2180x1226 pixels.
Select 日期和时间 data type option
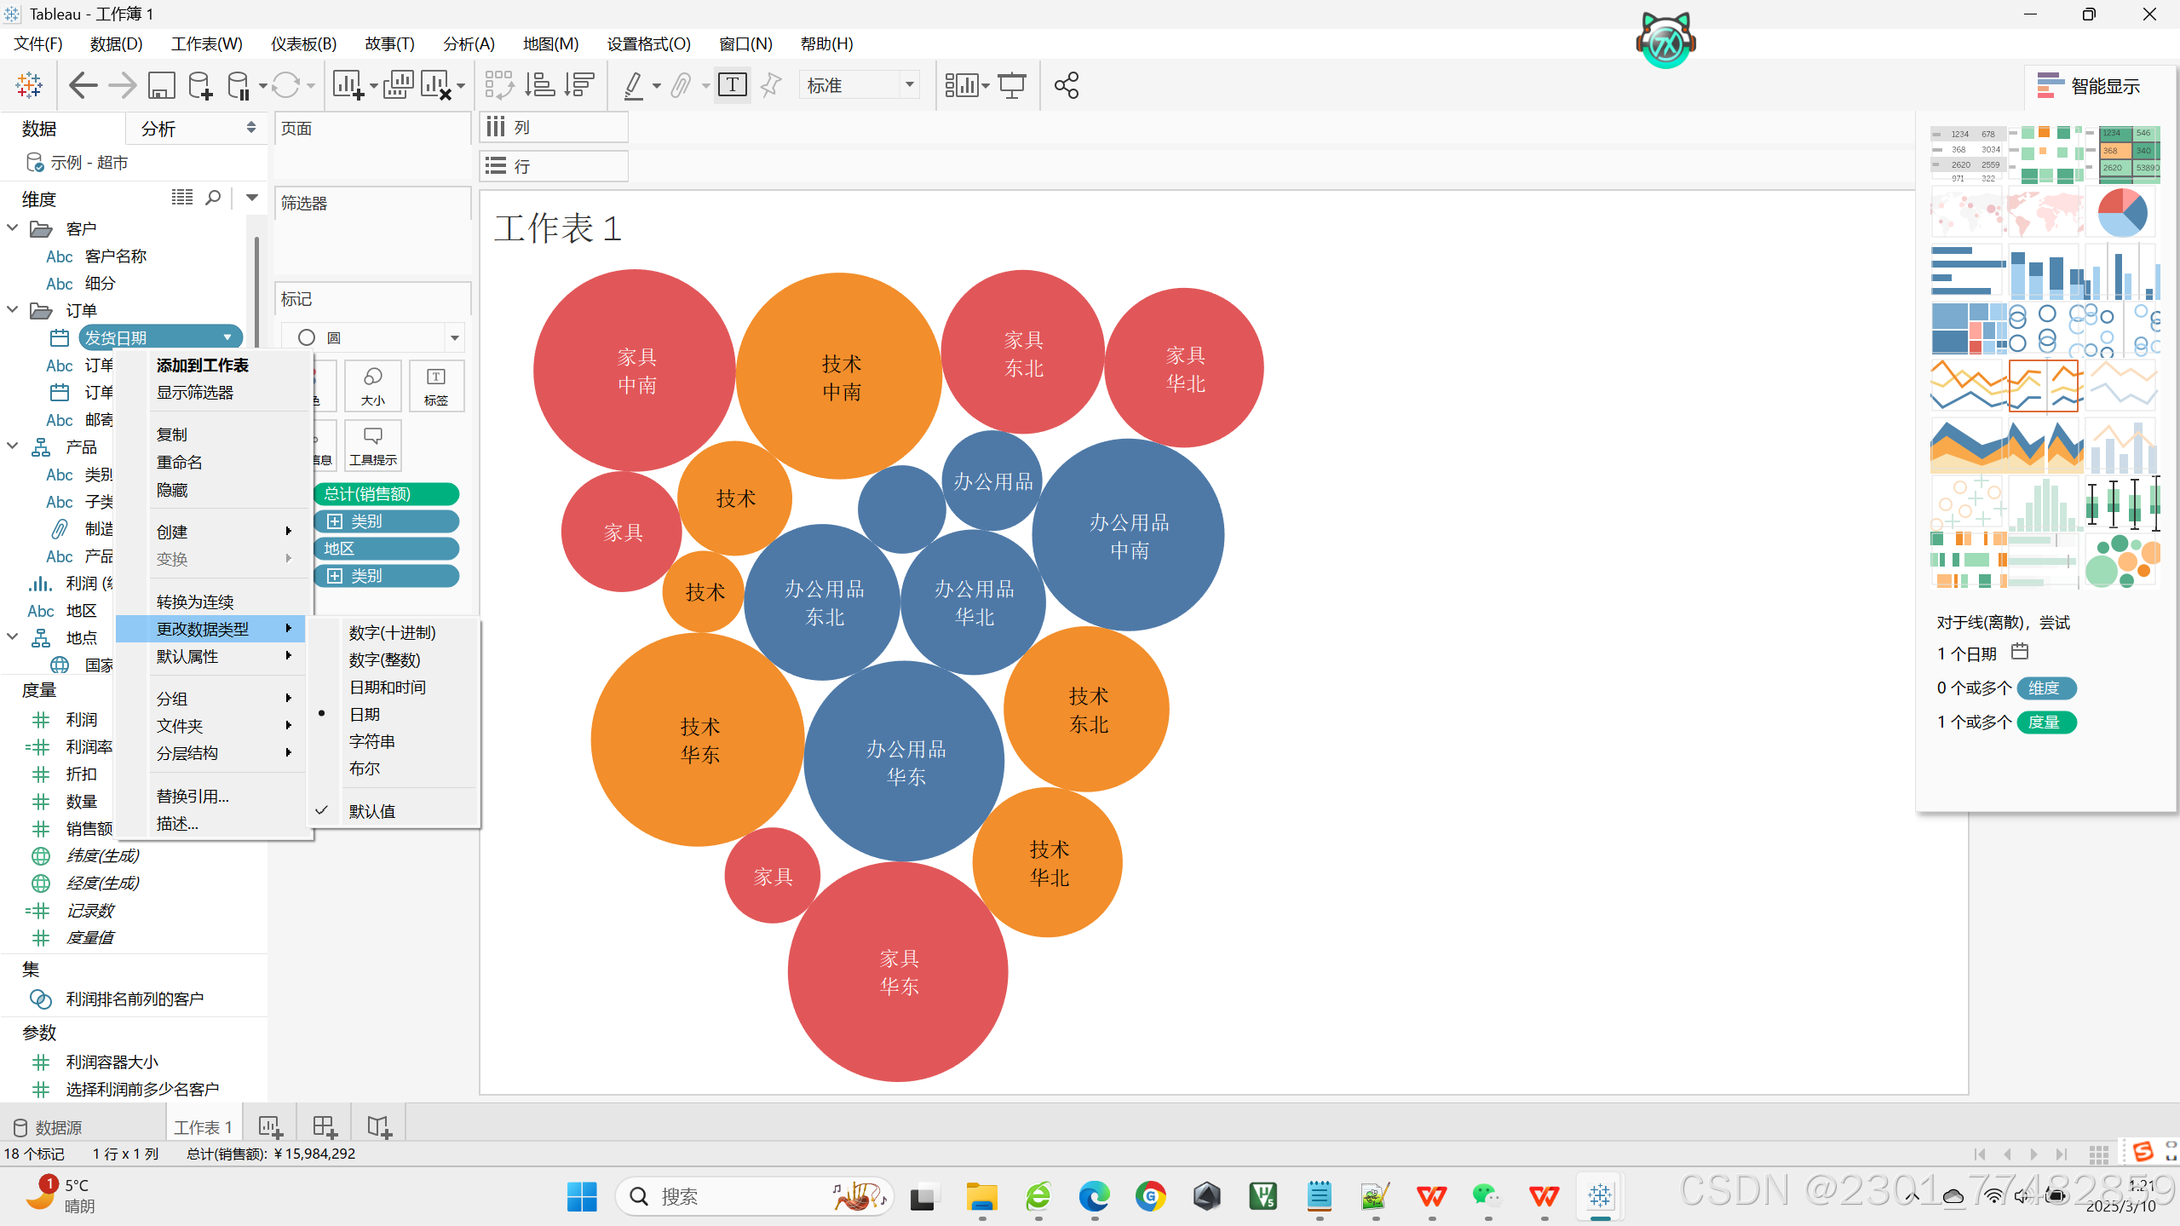coord(388,687)
